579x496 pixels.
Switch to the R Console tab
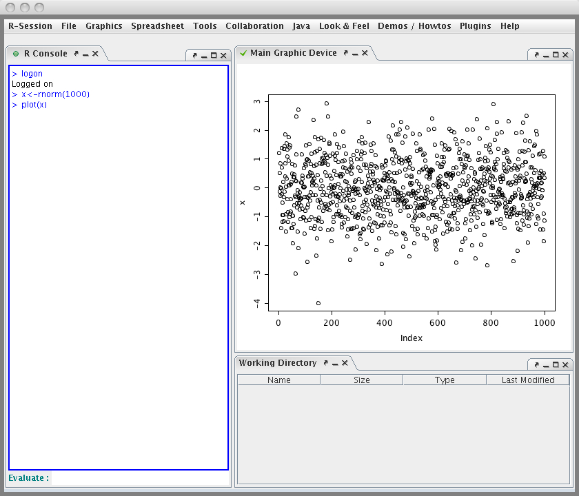point(45,54)
